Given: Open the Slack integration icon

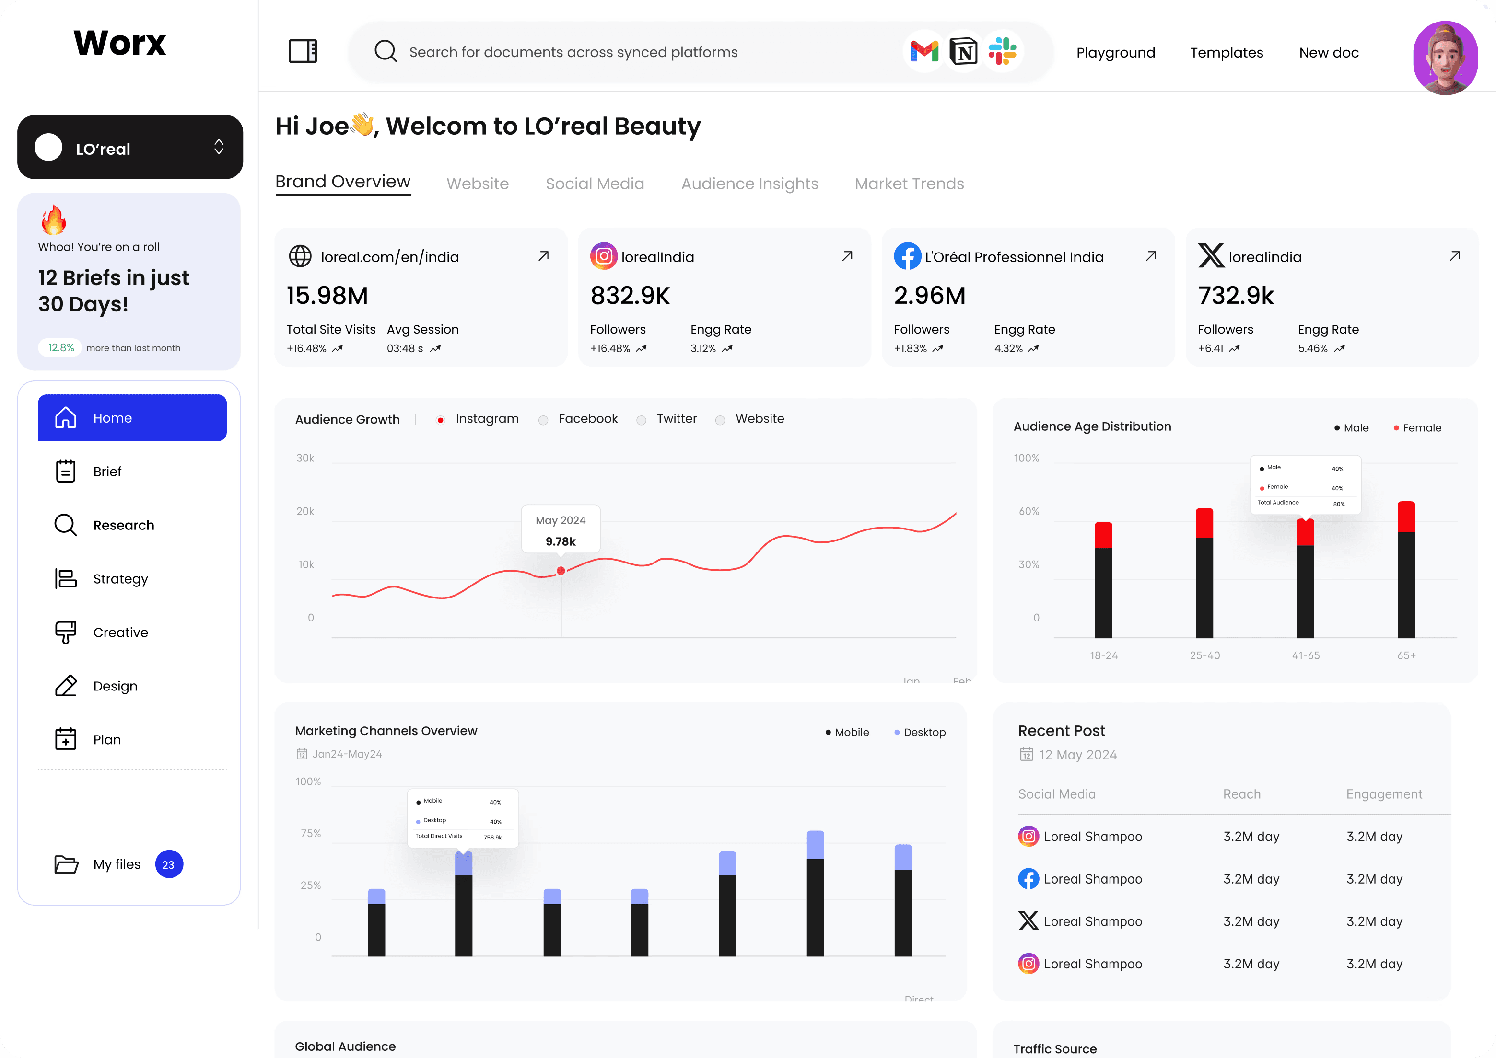Looking at the screenshot, I should (x=1003, y=51).
